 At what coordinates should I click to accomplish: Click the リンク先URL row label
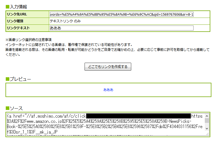17,14
